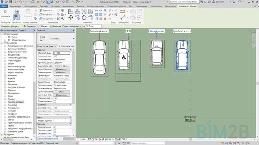Expand the Парковка family node
Viewport: 259px width, 145px height.
coord(5,105)
